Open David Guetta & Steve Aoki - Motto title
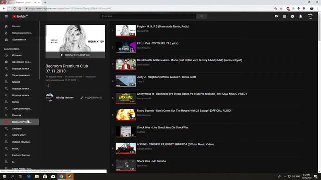The width and height of the screenshot is (321, 180). (x=190, y=60)
